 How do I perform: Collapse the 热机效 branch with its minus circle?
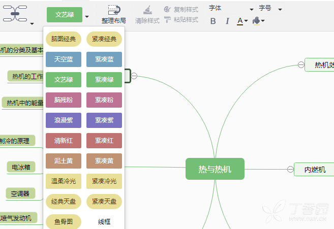click(301, 64)
